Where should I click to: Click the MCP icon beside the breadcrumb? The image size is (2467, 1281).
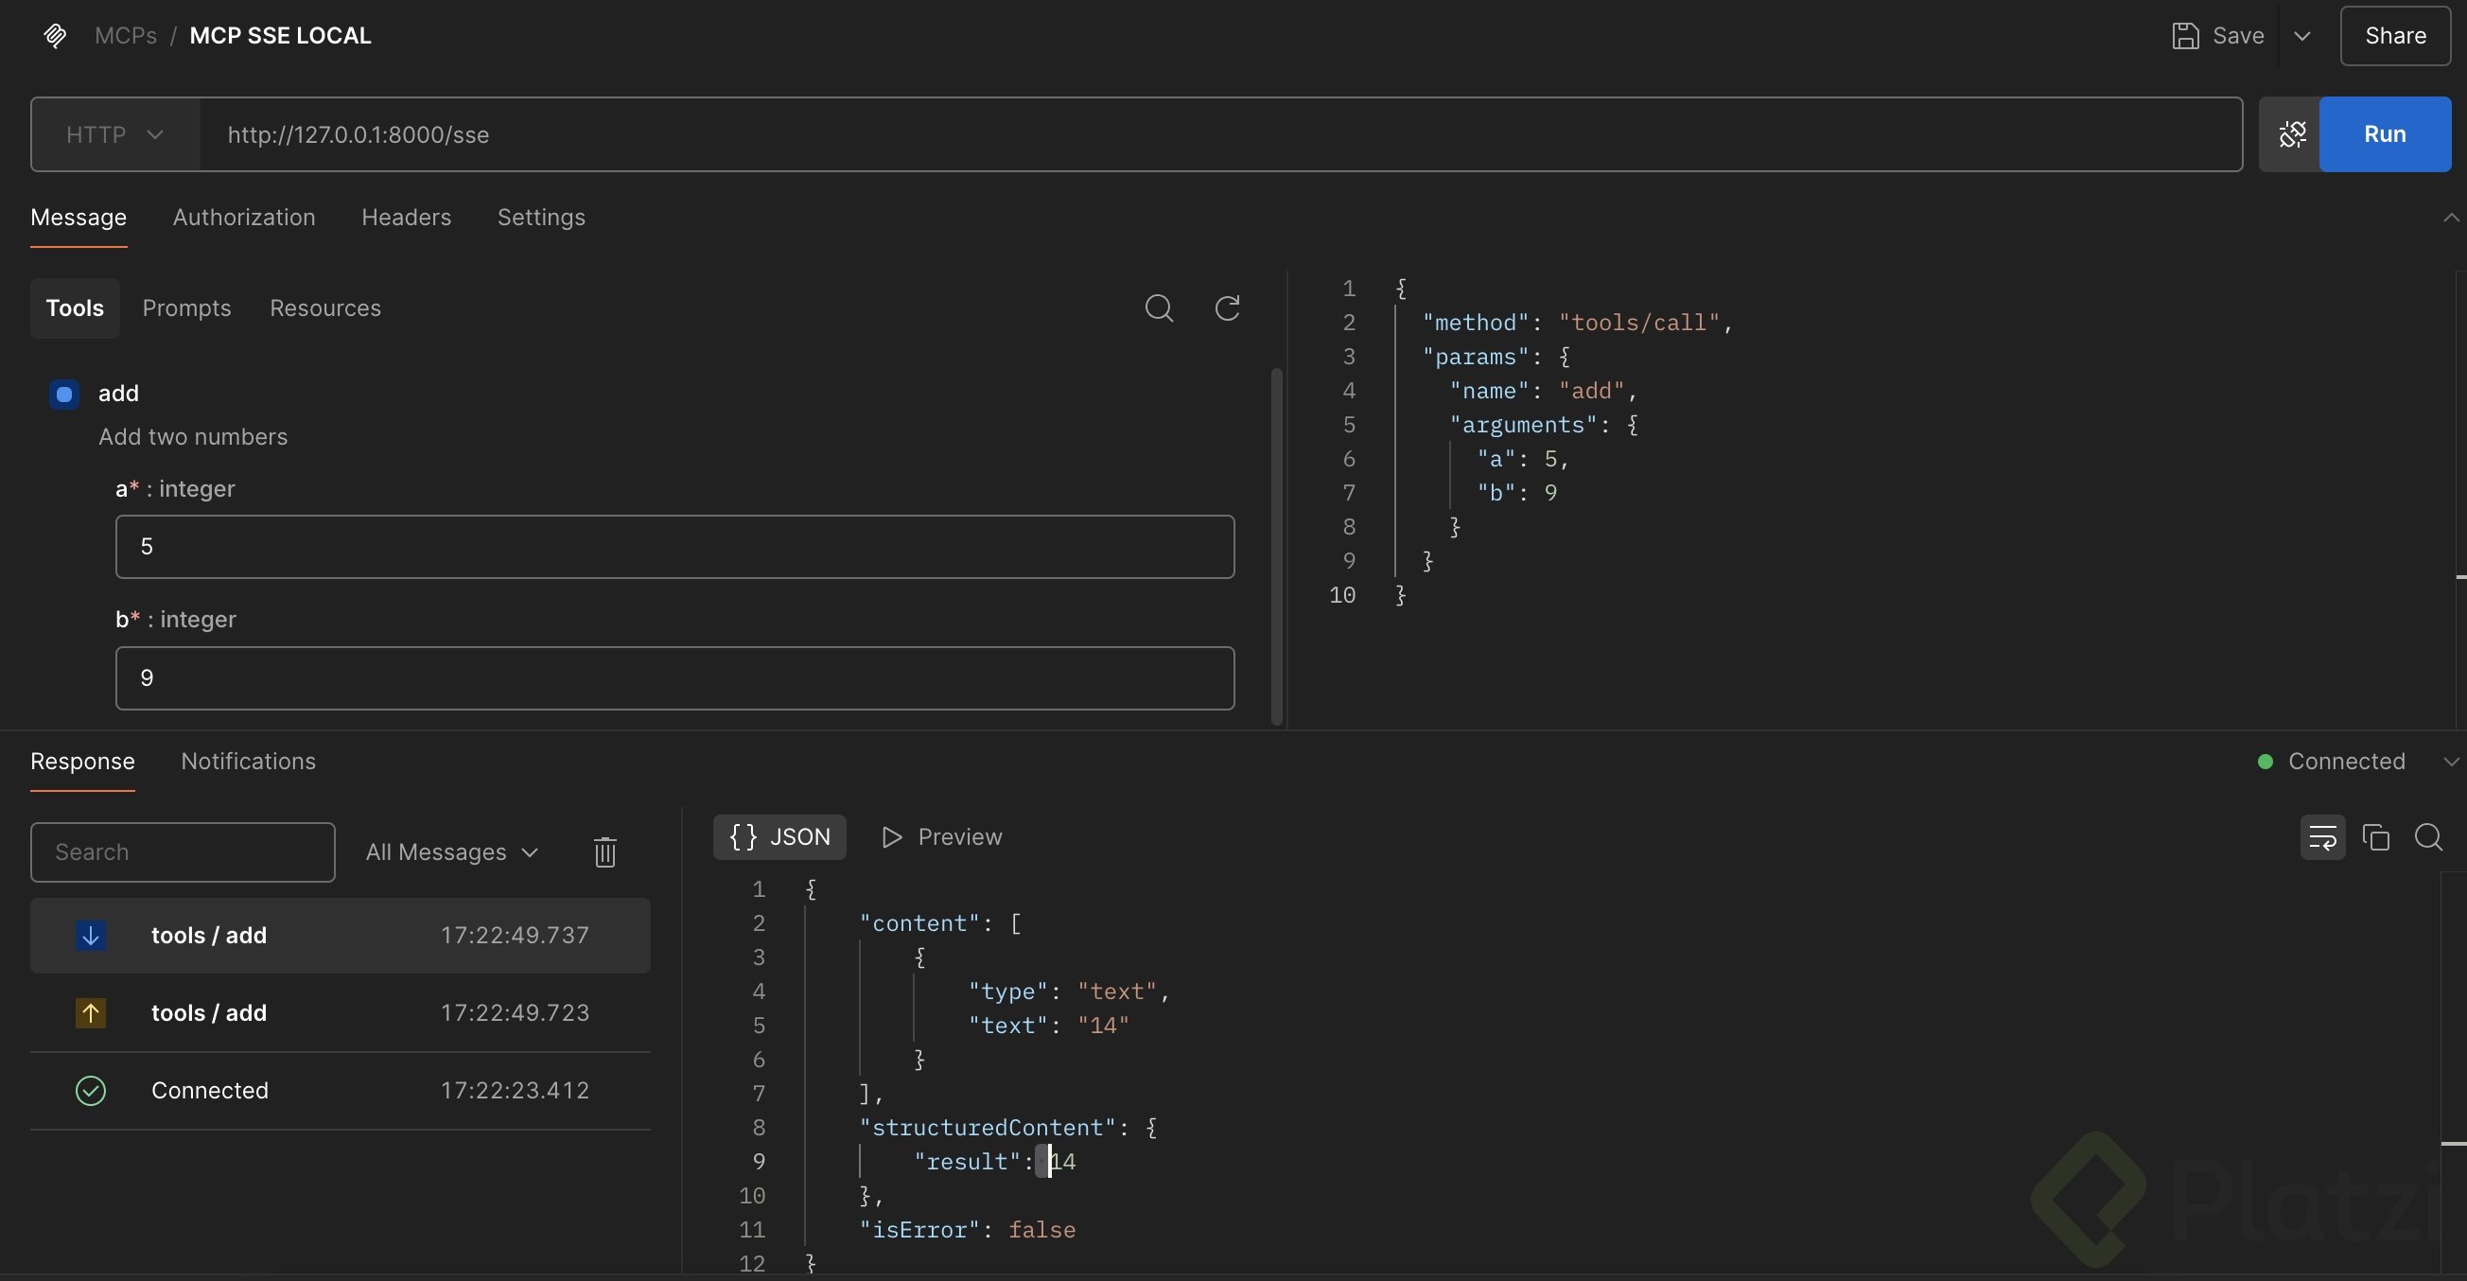(55, 35)
